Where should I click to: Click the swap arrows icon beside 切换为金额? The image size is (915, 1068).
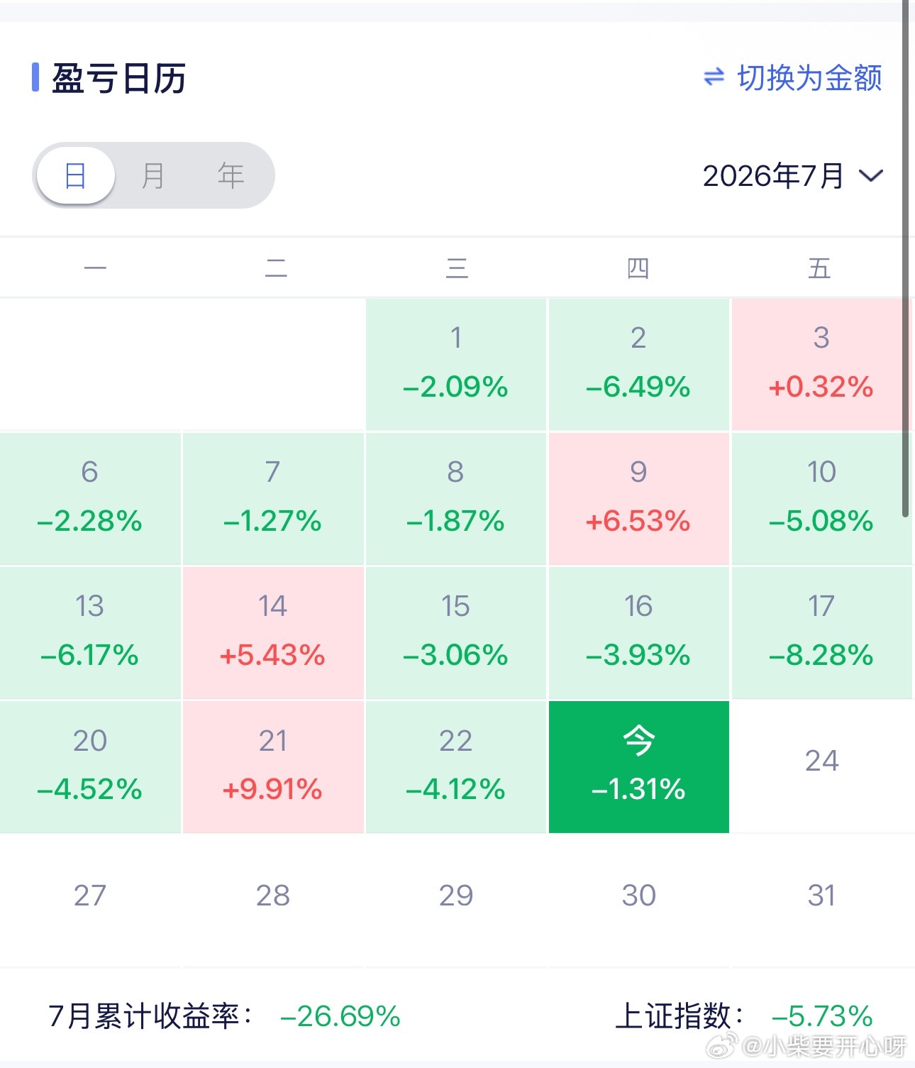click(x=714, y=77)
